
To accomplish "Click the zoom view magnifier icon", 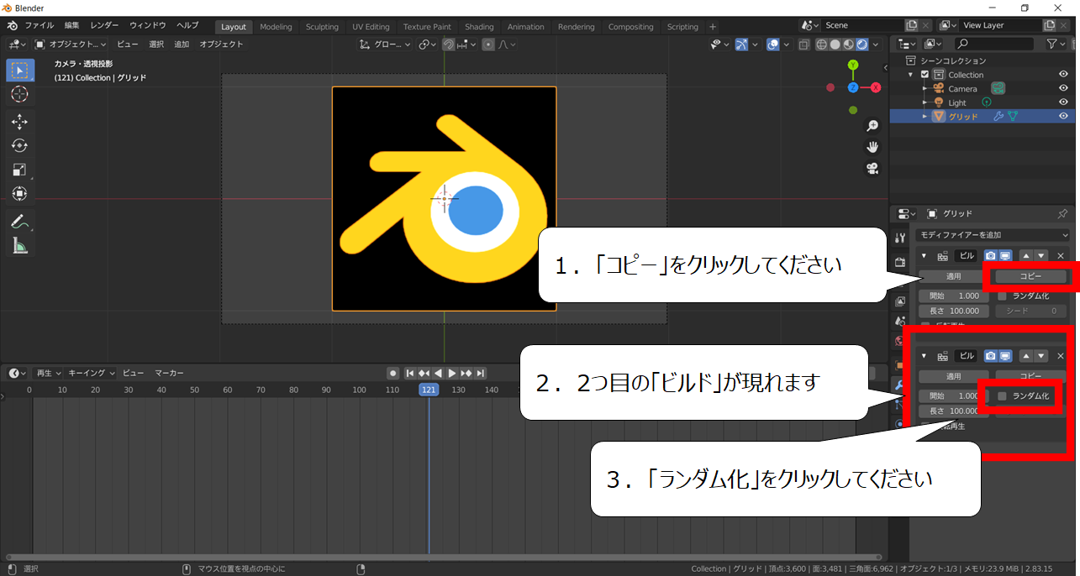I will click(x=872, y=125).
